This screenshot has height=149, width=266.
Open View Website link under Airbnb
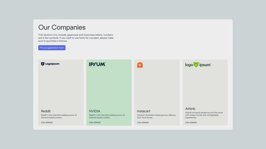[191, 122]
